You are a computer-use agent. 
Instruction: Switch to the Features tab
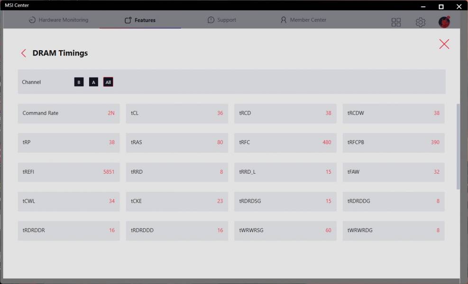coord(140,20)
